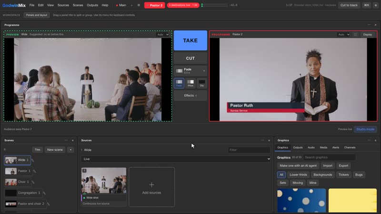Switch to the Audio tab

click(311, 147)
